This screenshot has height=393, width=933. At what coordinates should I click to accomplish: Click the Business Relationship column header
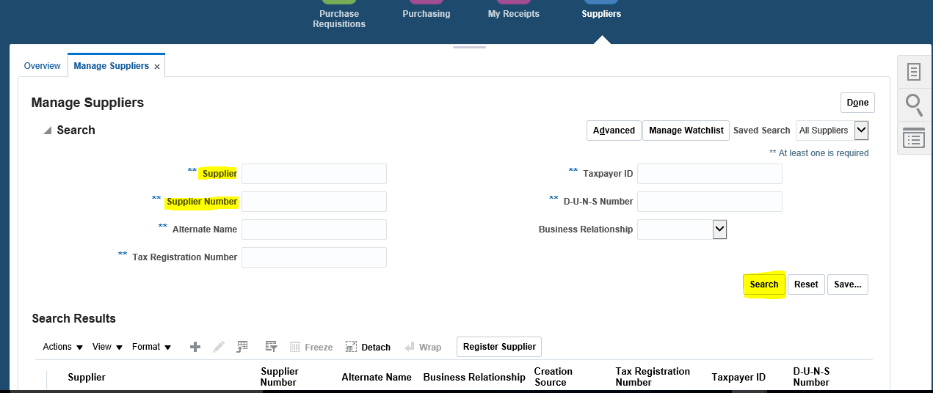tap(474, 378)
